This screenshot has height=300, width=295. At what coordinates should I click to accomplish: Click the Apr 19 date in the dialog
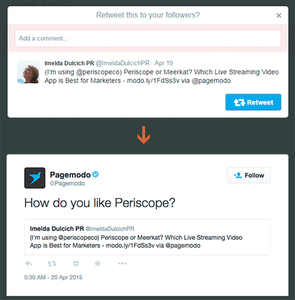point(163,63)
